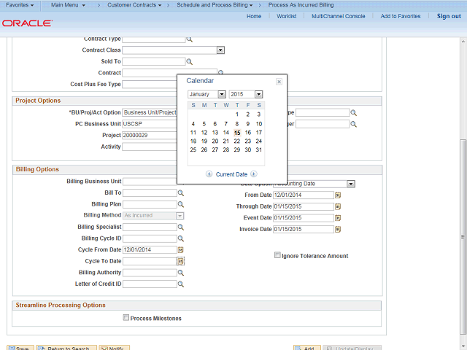Expand the Contract Class dropdown
This screenshot has height=350, width=467.
(220, 50)
